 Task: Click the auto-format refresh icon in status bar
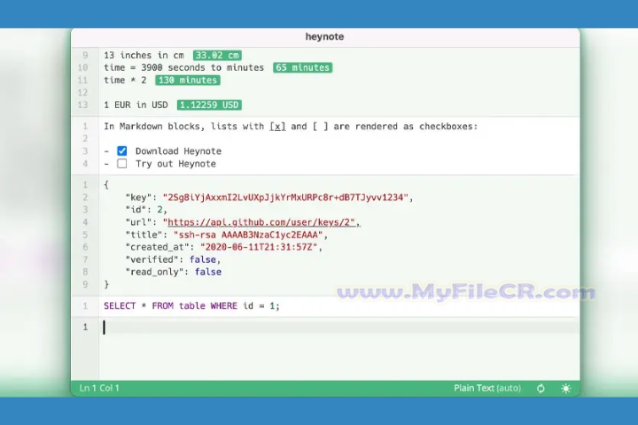pos(541,389)
